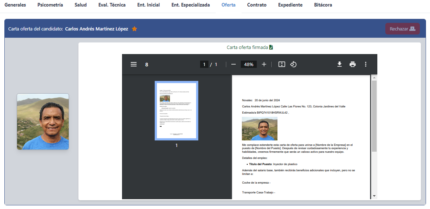
Task: Click the current page number field
Action: 204,64
